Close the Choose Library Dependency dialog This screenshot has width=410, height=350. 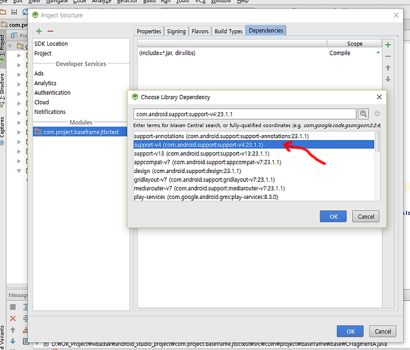click(x=379, y=97)
